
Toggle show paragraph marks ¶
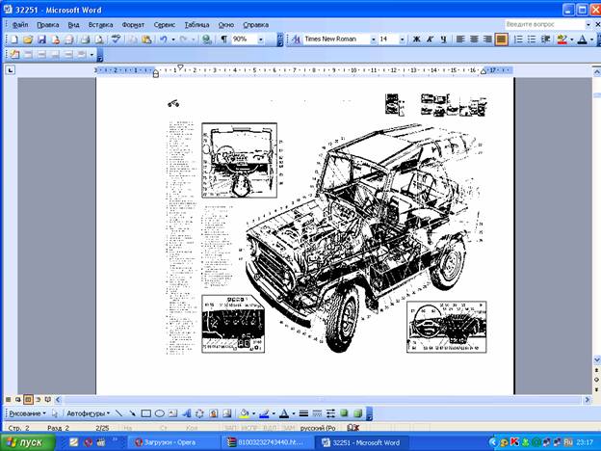223,40
